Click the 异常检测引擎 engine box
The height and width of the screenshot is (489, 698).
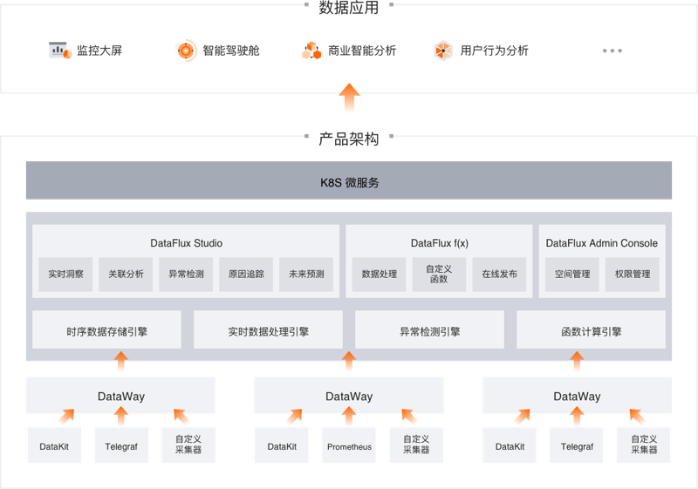coord(429,329)
